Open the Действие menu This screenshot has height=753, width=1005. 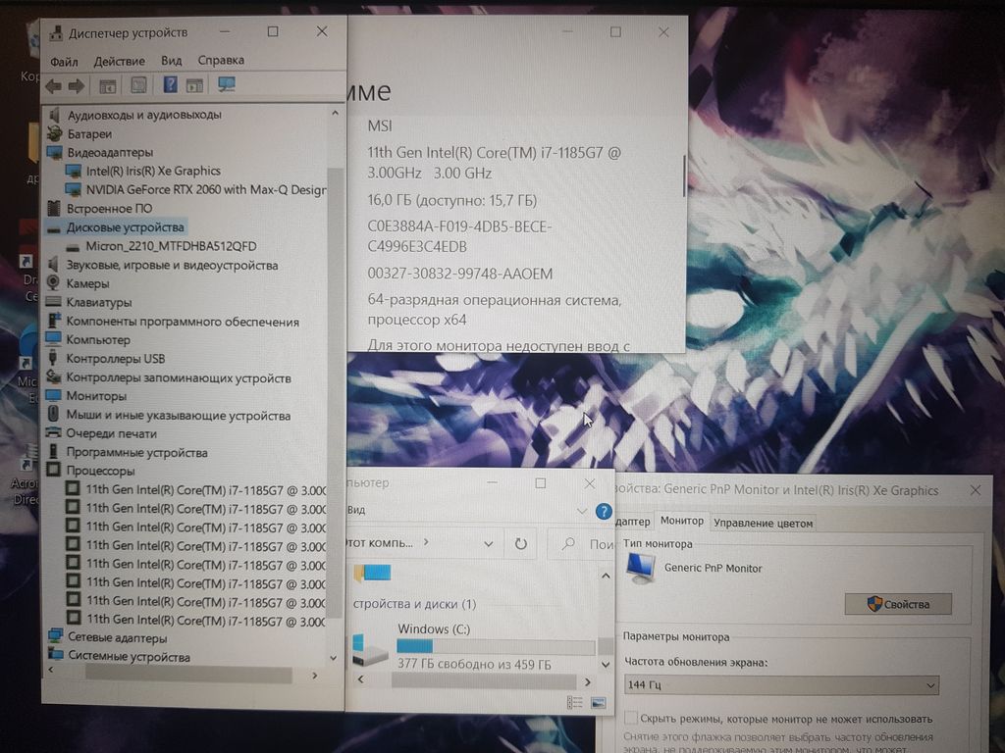point(119,61)
